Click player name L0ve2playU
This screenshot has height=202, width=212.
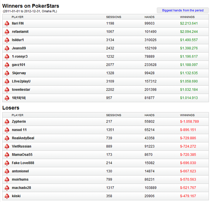pos(21,81)
